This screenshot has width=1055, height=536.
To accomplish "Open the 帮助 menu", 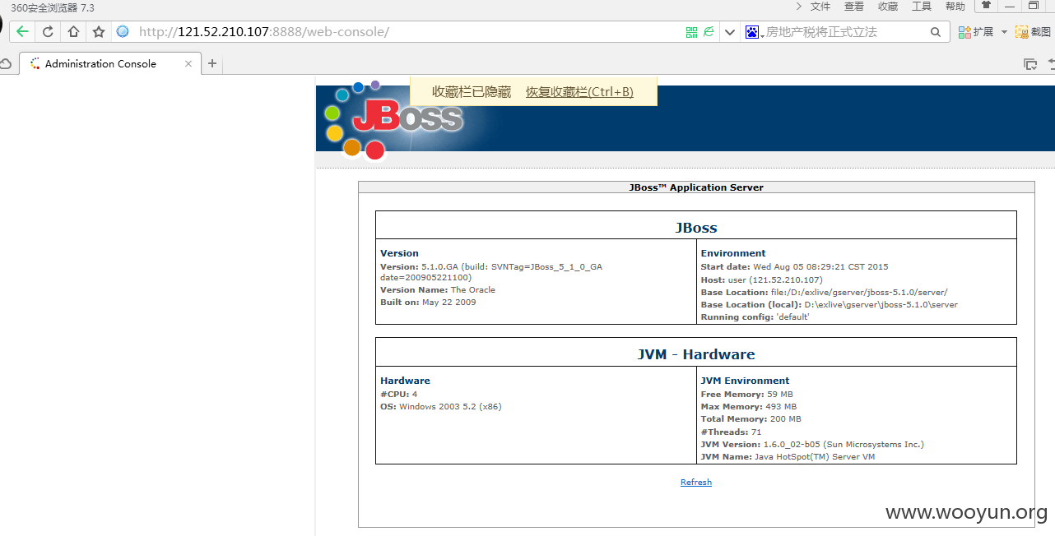I will [x=955, y=7].
